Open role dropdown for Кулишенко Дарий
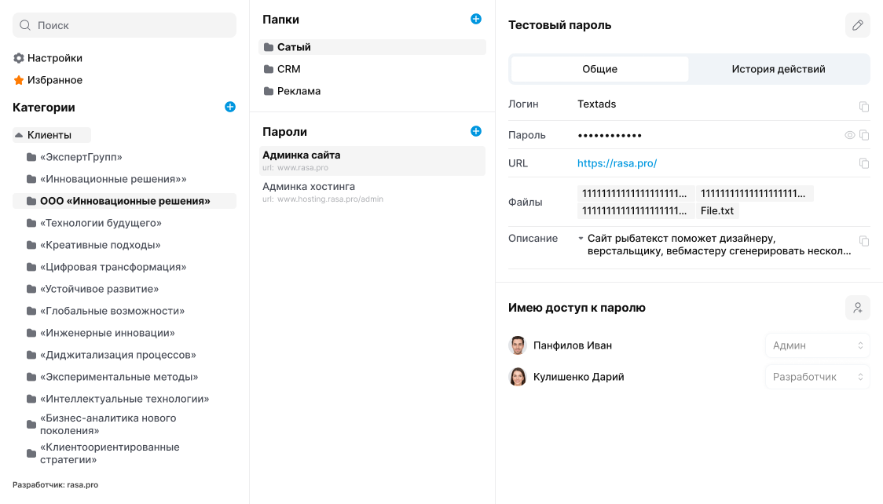Screen dimensions: 883x504 point(817,377)
